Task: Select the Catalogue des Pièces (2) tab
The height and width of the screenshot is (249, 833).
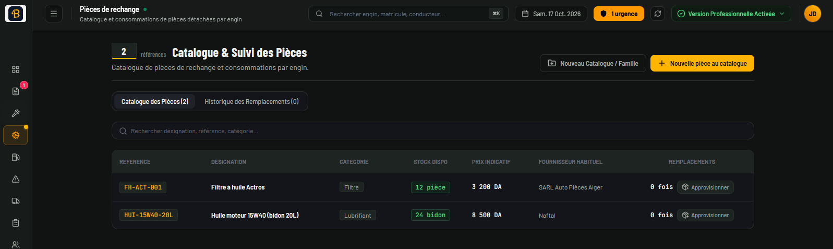Action: pyautogui.click(x=154, y=101)
